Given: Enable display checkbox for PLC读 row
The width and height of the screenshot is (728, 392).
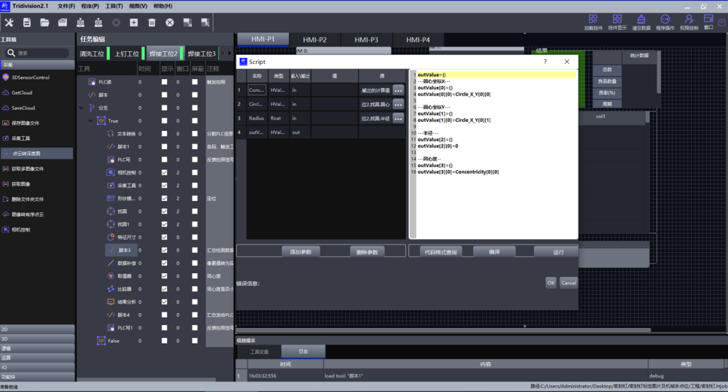Looking at the screenshot, I should [x=164, y=82].
